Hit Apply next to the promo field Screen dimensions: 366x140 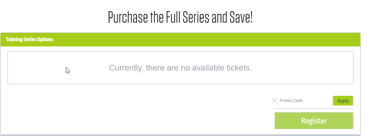(343, 101)
